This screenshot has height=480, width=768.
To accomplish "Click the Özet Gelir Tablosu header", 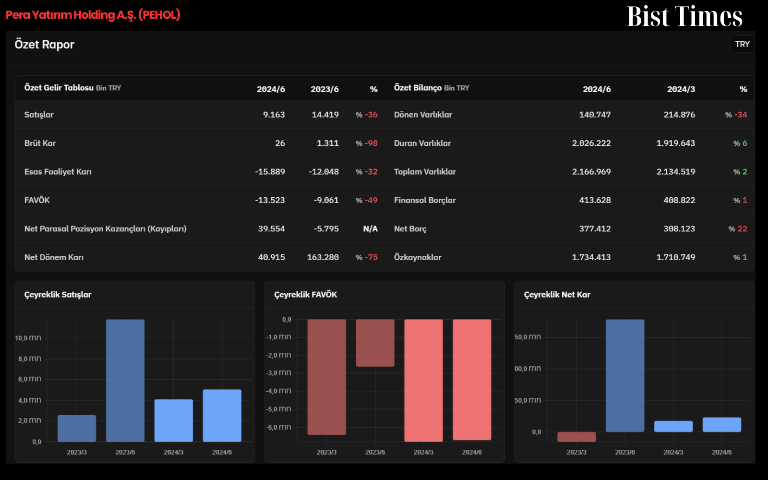I will [x=72, y=88].
